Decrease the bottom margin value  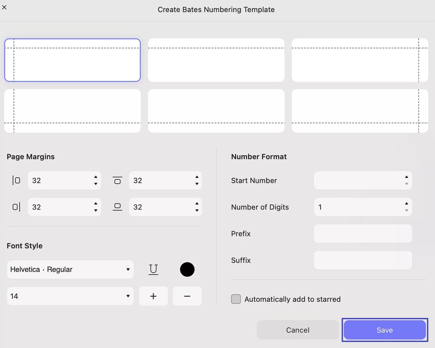coord(197,210)
